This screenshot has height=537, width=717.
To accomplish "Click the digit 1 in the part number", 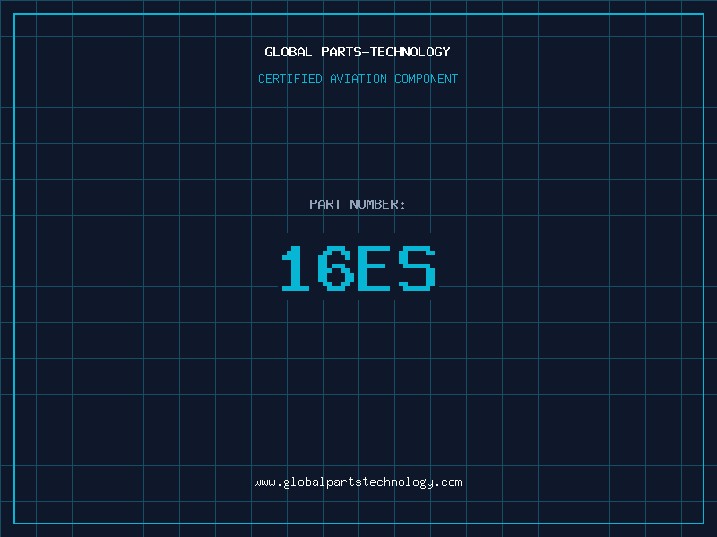I will [297, 268].
